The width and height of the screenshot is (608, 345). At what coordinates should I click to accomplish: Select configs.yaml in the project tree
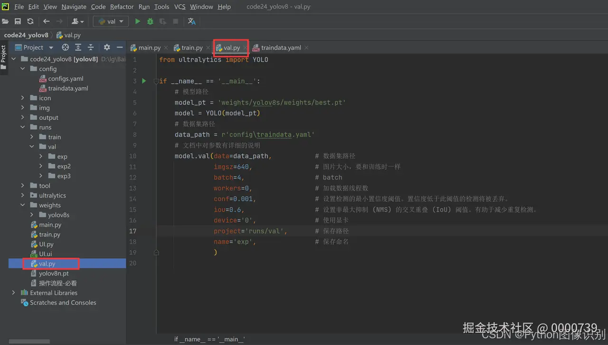pyautogui.click(x=66, y=78)
